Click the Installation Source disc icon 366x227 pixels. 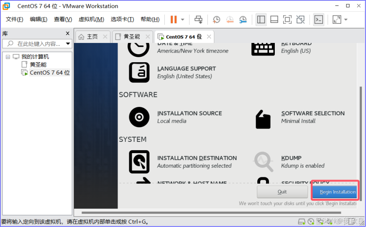[139, 117]
